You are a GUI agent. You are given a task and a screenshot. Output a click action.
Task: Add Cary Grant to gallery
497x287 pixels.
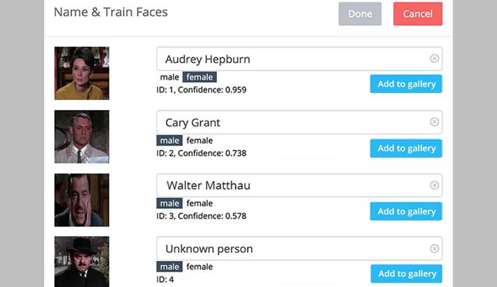coord(406,148)
